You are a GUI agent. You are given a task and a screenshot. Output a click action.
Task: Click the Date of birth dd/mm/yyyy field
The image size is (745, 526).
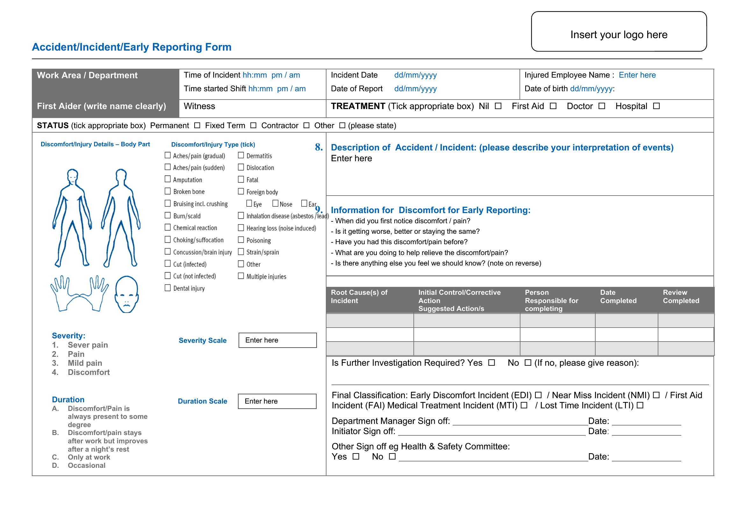click(x=591, y=89)
